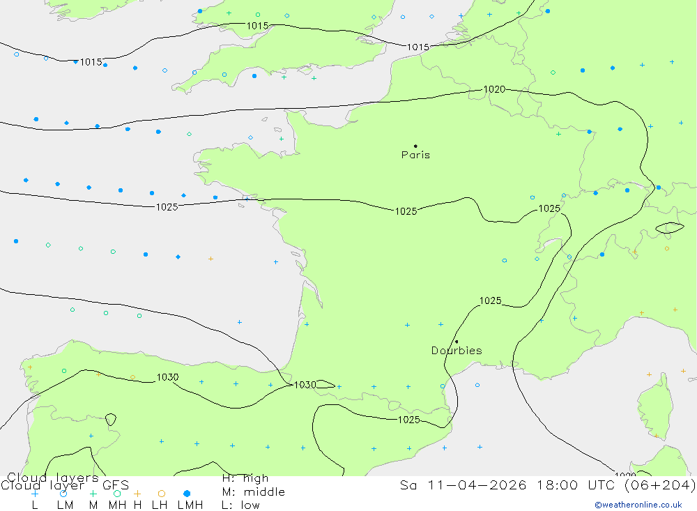Click the 'MH' legend label
This screenshot has height=511, width=697.
pos(117,505)
